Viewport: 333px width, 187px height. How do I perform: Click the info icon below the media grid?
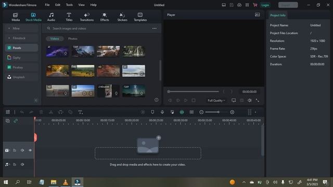click(x=156, y=100)
